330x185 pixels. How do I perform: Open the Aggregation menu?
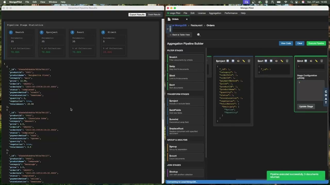(x=215, y=13)
